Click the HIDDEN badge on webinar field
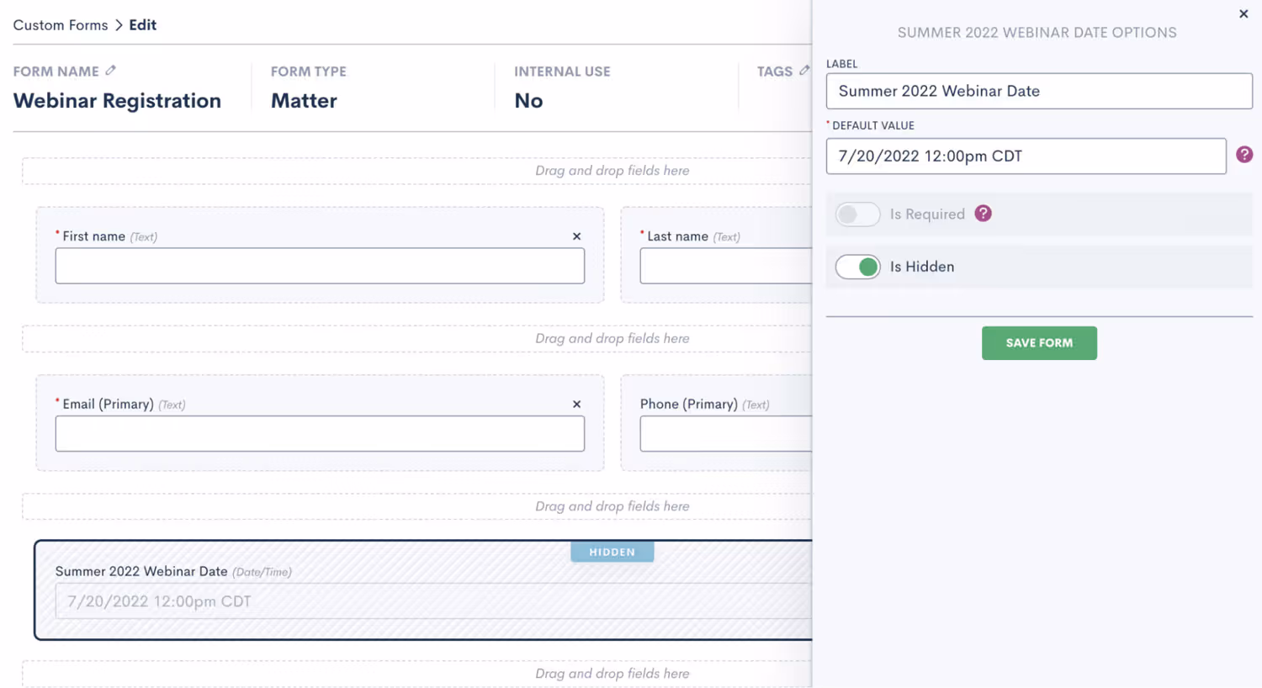1262x688 pixels. (612, 552)
